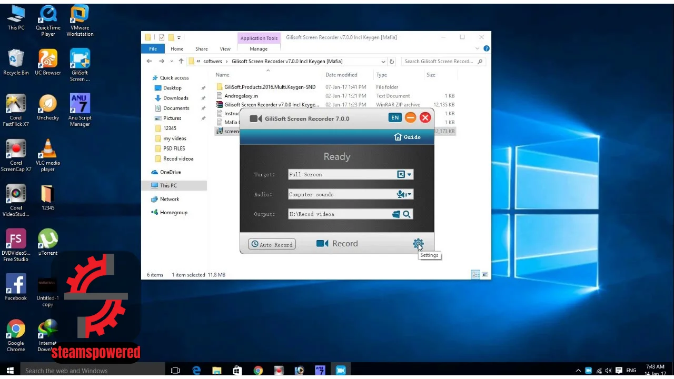Select Desktop in navigation pane

pyautogui.click(x=172, y=88)
